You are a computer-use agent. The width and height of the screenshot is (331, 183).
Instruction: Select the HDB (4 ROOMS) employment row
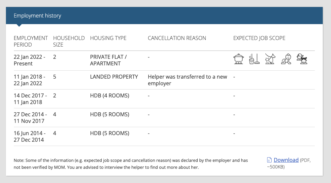pyautogui.click(x=164, y=99)
